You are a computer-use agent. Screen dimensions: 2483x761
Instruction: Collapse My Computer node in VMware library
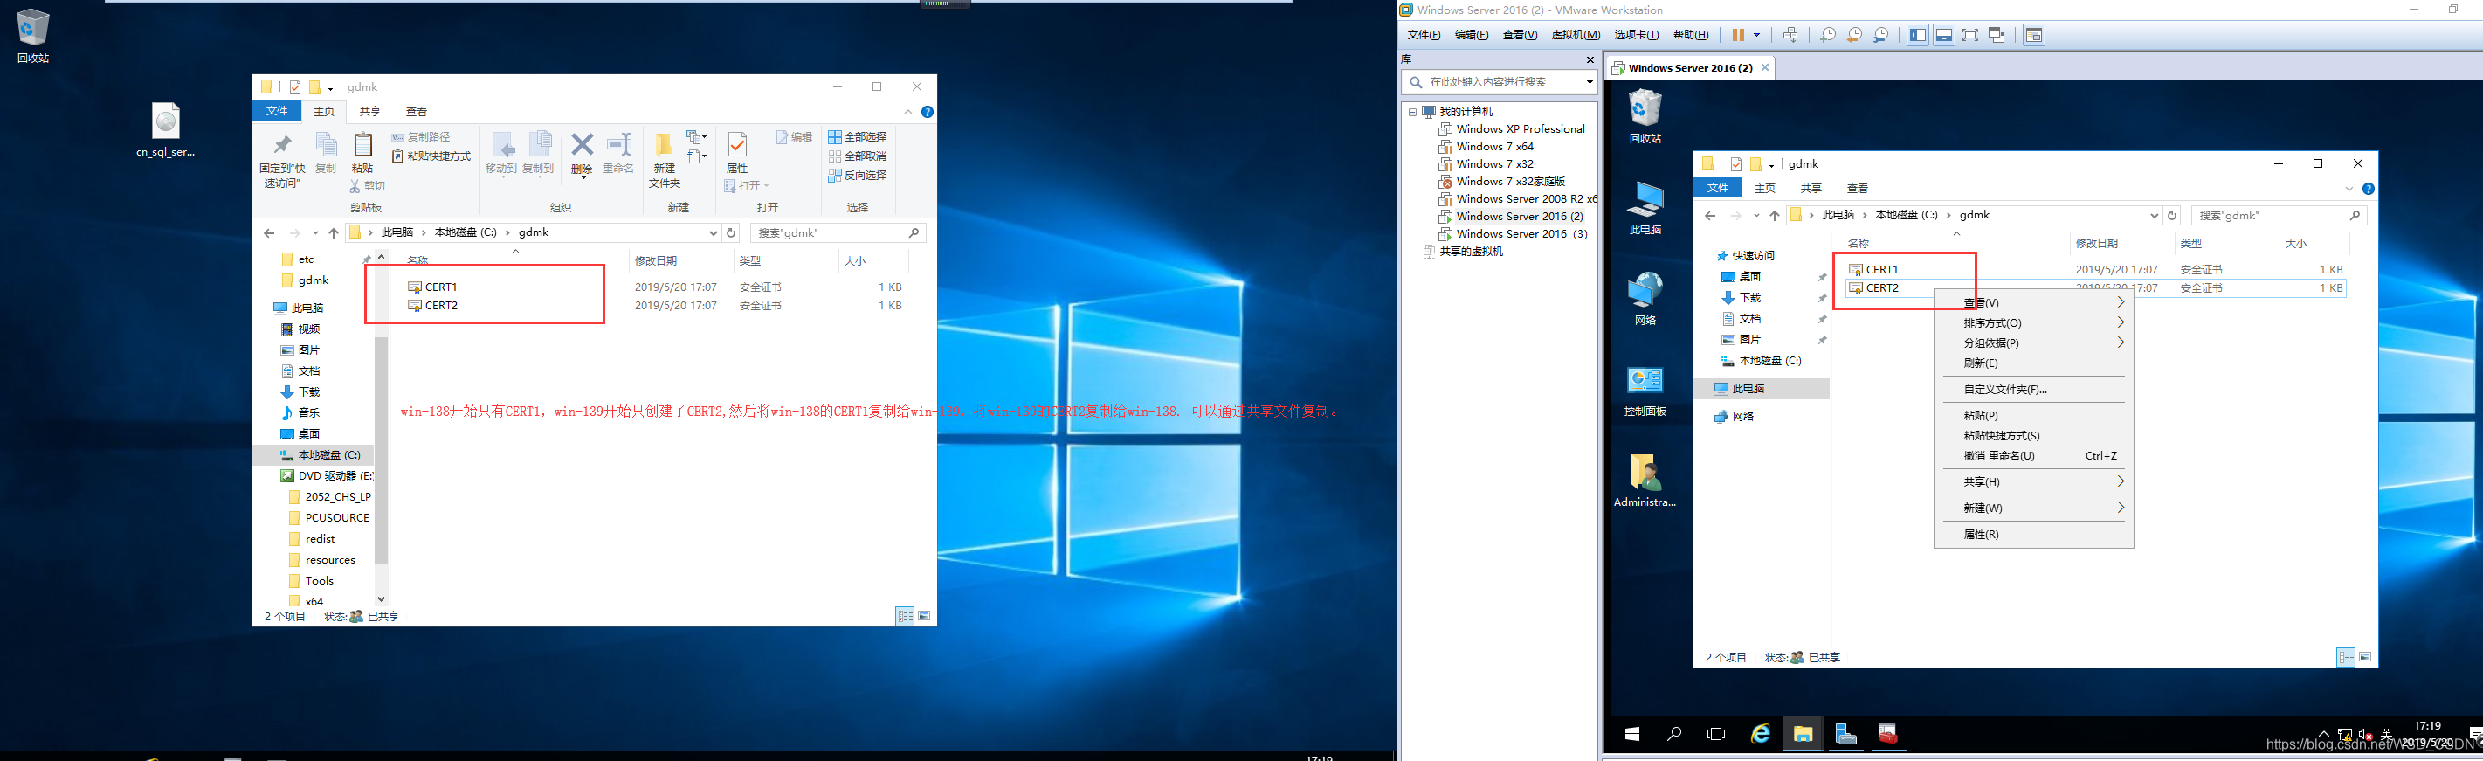tap(1413, 112)
